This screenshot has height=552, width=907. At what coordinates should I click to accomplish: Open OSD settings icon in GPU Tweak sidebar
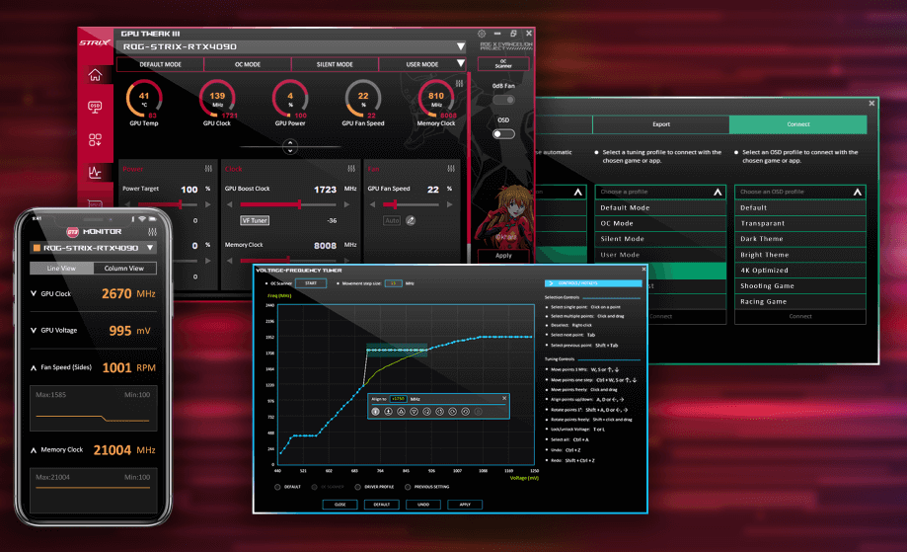coord(95,107)
